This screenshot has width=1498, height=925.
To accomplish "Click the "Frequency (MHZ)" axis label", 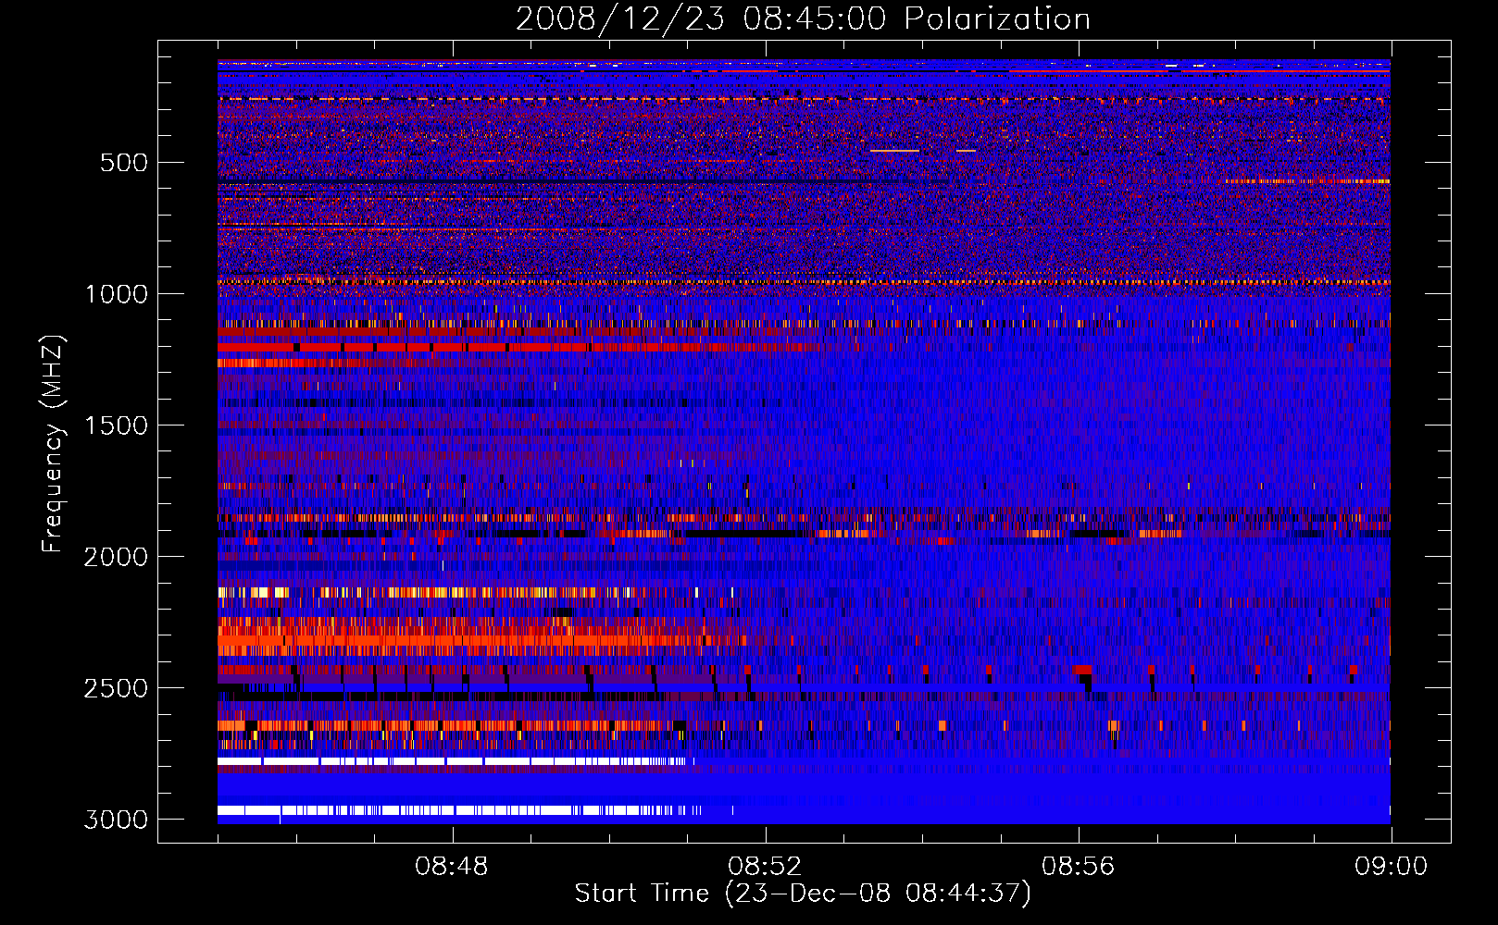I will [53, 444].
